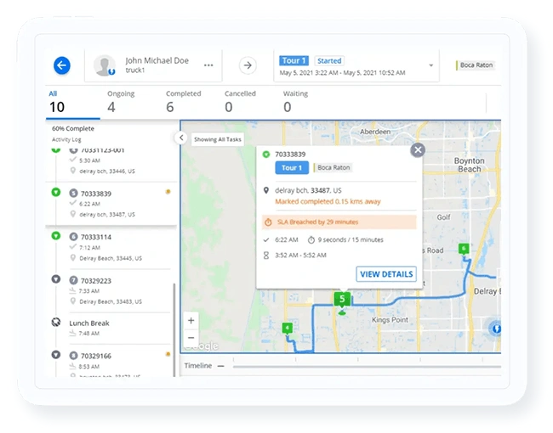Click the Activity Log label
Screen dimensions: 553x433
tap(66, 140)
